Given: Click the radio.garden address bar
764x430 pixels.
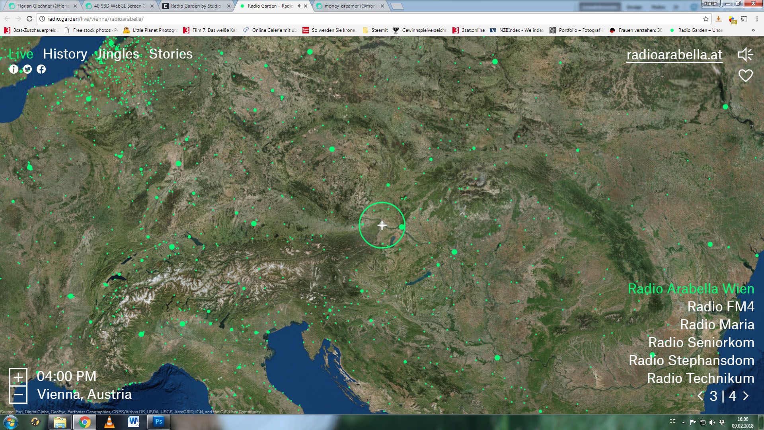Looking at the screenshot, I should (370, 19).
